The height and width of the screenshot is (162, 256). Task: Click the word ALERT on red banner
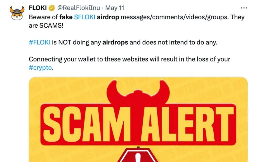pyautogui.click(x=188, y=124)
